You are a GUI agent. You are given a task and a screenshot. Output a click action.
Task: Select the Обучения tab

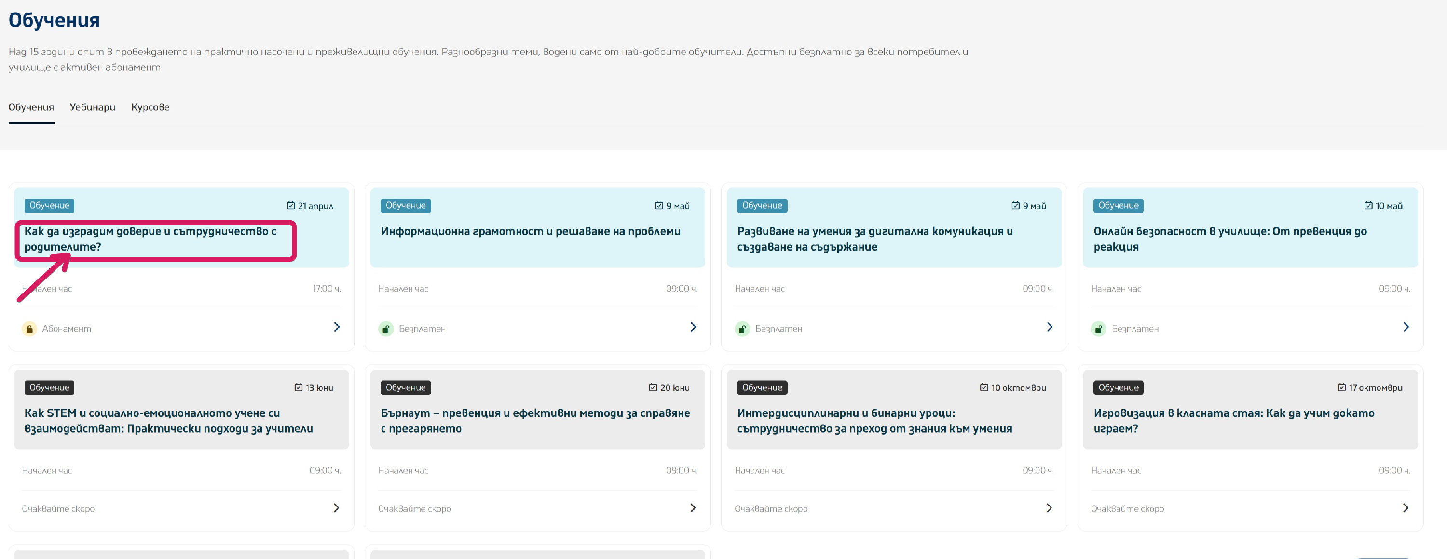point(31,107)
